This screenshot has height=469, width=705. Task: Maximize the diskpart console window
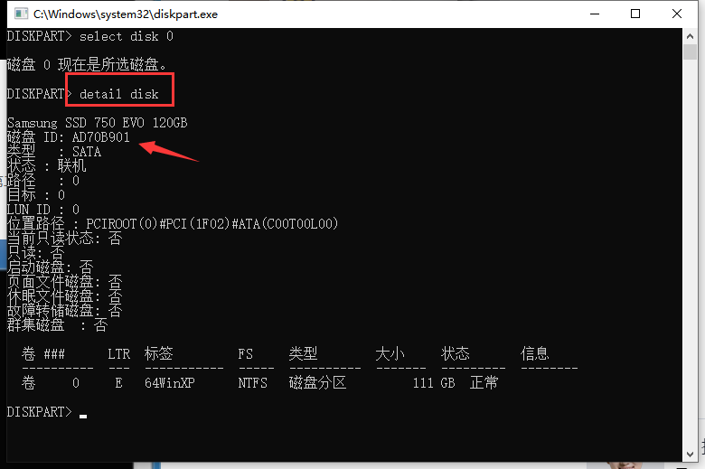pyautogui.click(x=636, y=14)
